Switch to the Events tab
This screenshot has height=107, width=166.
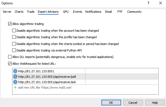(x=78, y=12)
